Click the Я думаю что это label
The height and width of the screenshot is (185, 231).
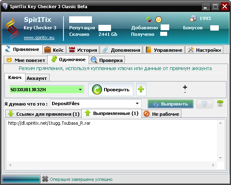pos(26,104)
